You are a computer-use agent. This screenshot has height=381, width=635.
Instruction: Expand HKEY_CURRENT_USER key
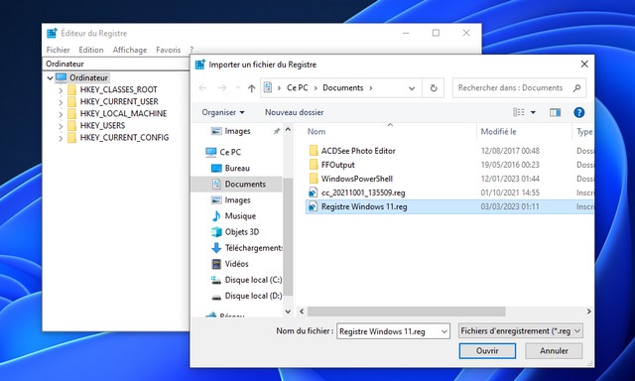pyautogui.click(x=61, y=102)
